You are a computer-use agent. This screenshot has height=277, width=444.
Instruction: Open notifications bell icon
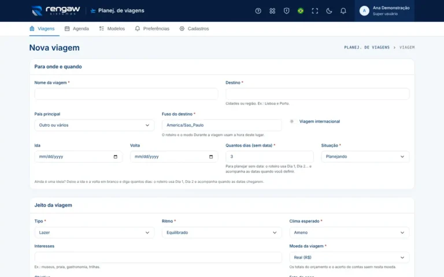(343, 11)
